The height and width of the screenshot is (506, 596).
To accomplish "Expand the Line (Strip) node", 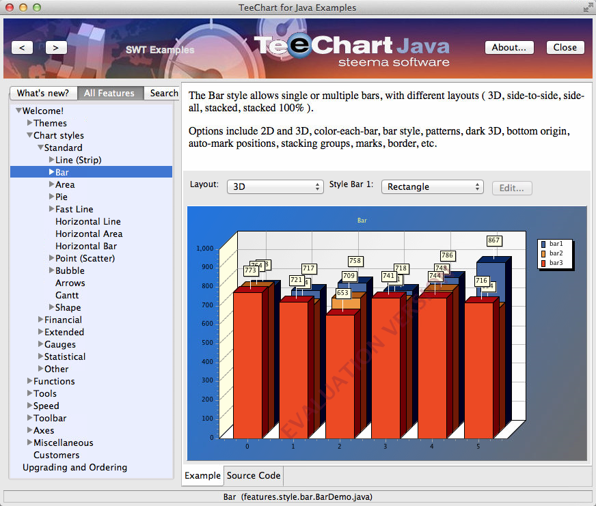I will tap(51, 160).
